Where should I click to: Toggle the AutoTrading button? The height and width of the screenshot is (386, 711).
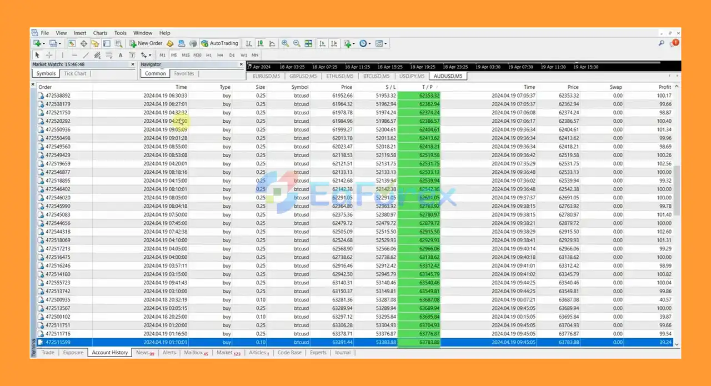pyautogui.click(x=219, y=43)
